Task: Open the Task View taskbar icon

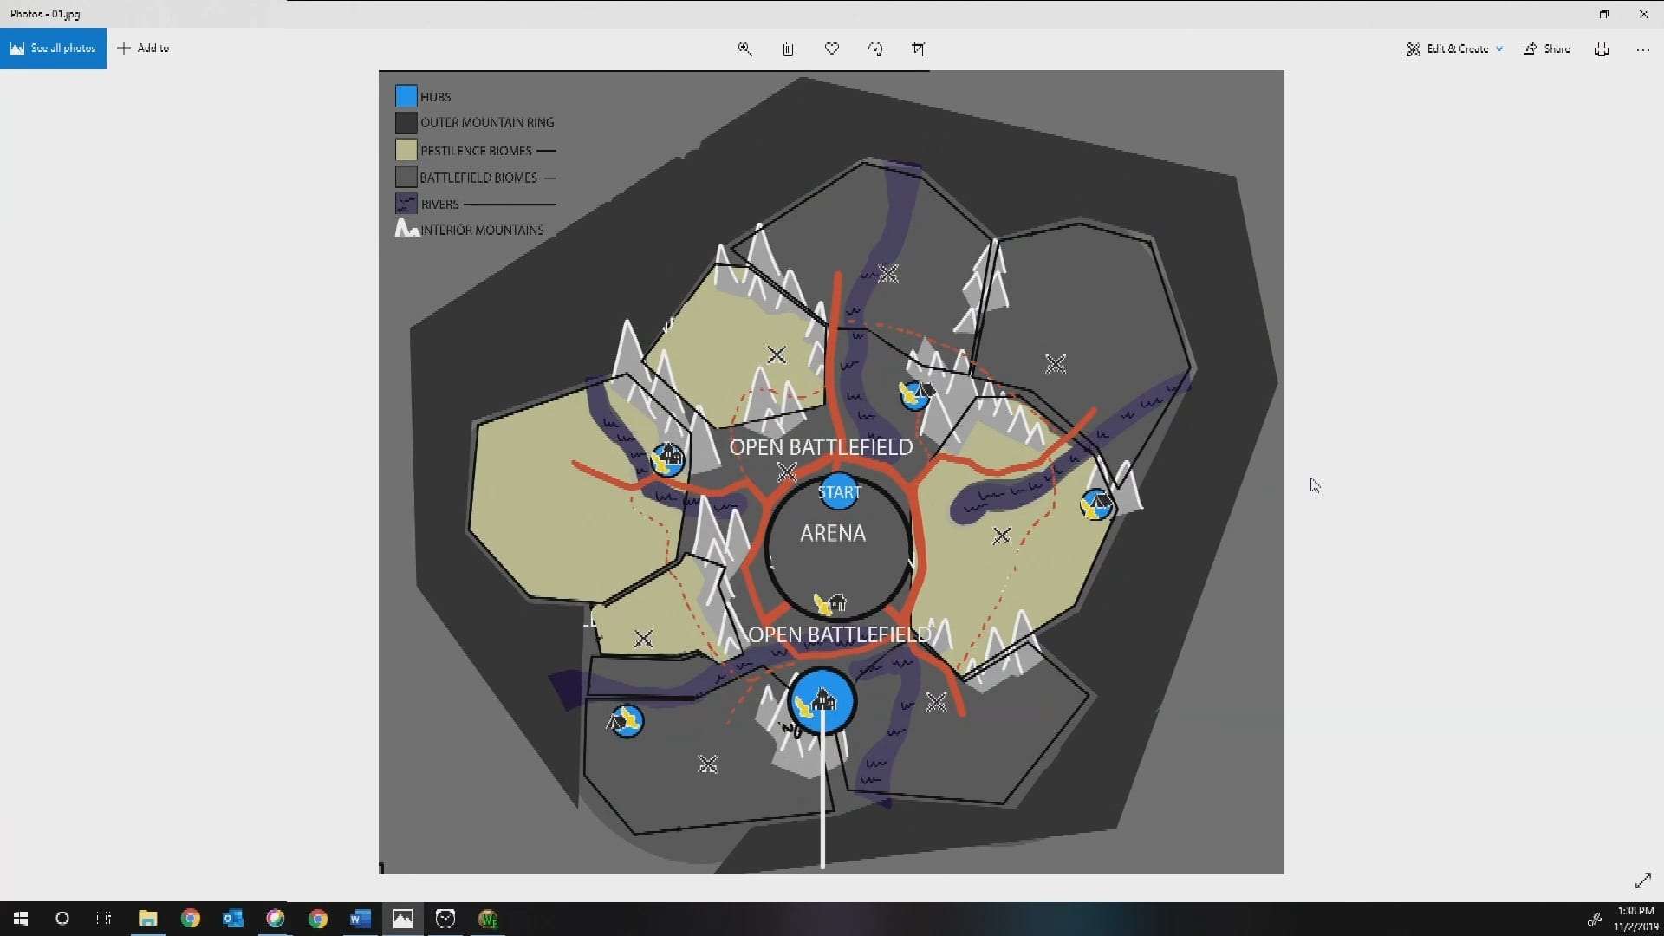Action: pyautogui.click(x=104, y=919)
